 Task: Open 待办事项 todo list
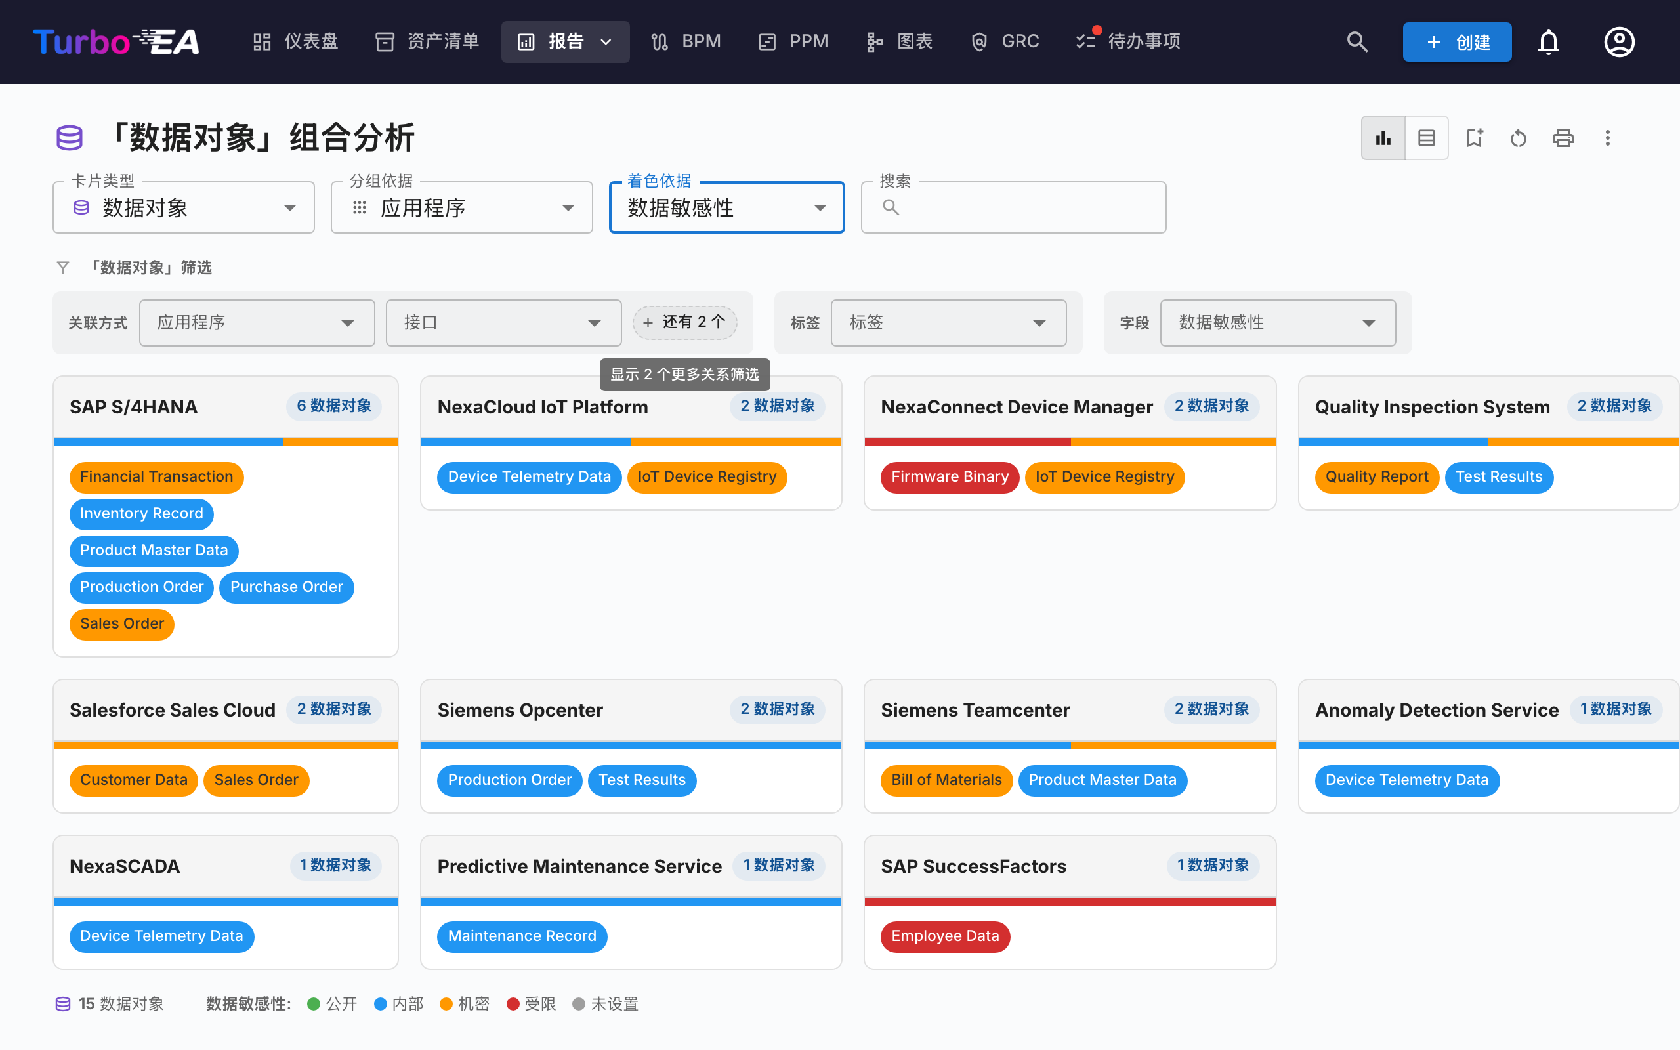coord(1128,41)
